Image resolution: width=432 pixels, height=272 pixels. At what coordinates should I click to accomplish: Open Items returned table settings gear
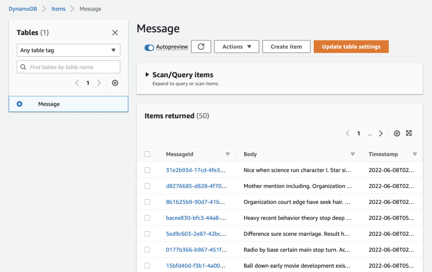coord(397,133)
